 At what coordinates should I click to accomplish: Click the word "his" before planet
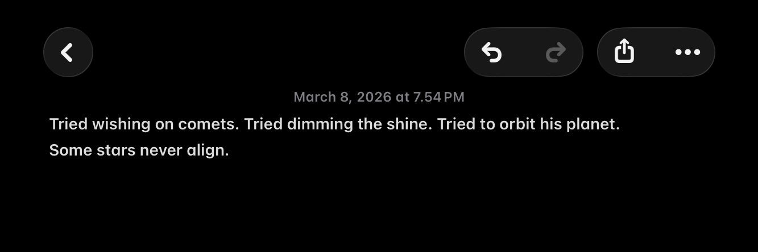coord(550,124)
